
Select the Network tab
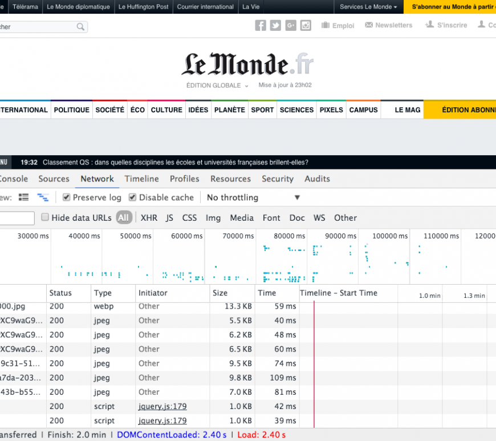(97, 179)
